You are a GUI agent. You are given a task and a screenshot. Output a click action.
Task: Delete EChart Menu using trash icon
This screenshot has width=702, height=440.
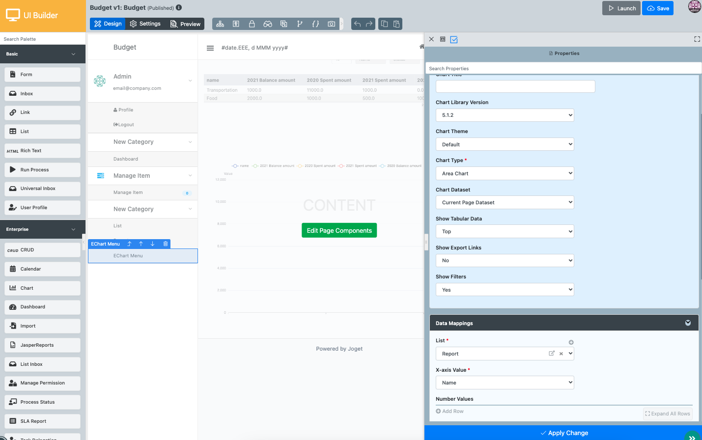[x=166, y=244]
